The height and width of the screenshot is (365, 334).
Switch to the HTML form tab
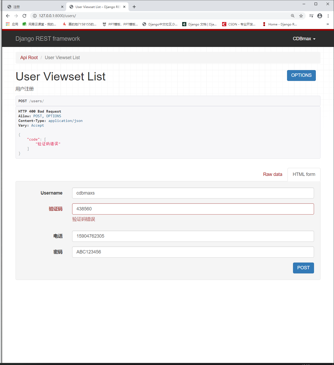pos(304,174)
